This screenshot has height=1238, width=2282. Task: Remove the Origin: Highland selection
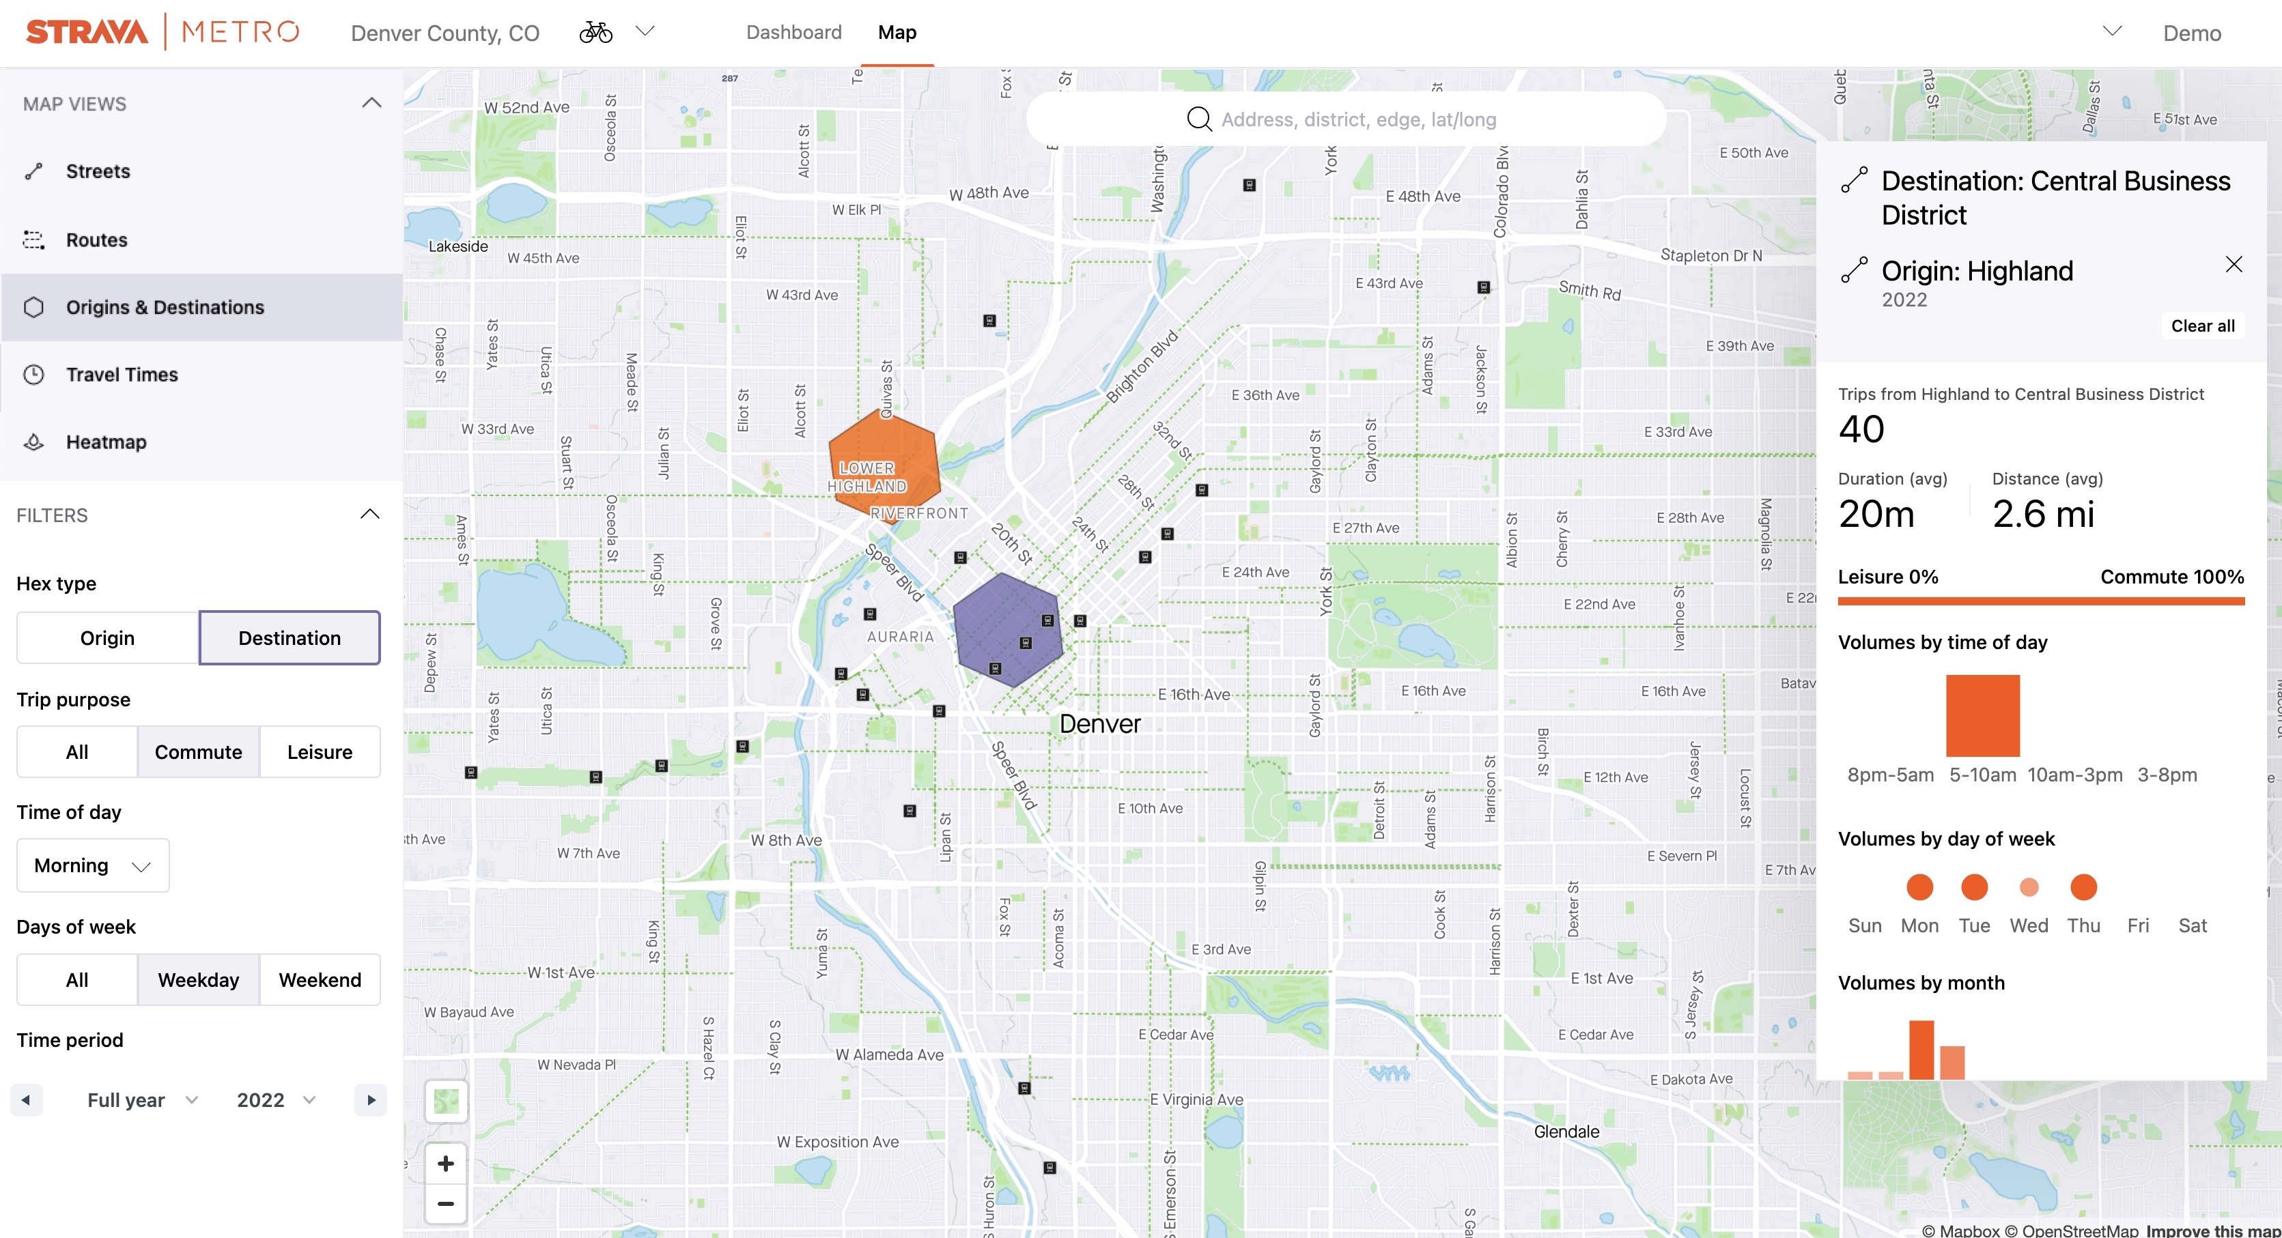point(2234,264)
